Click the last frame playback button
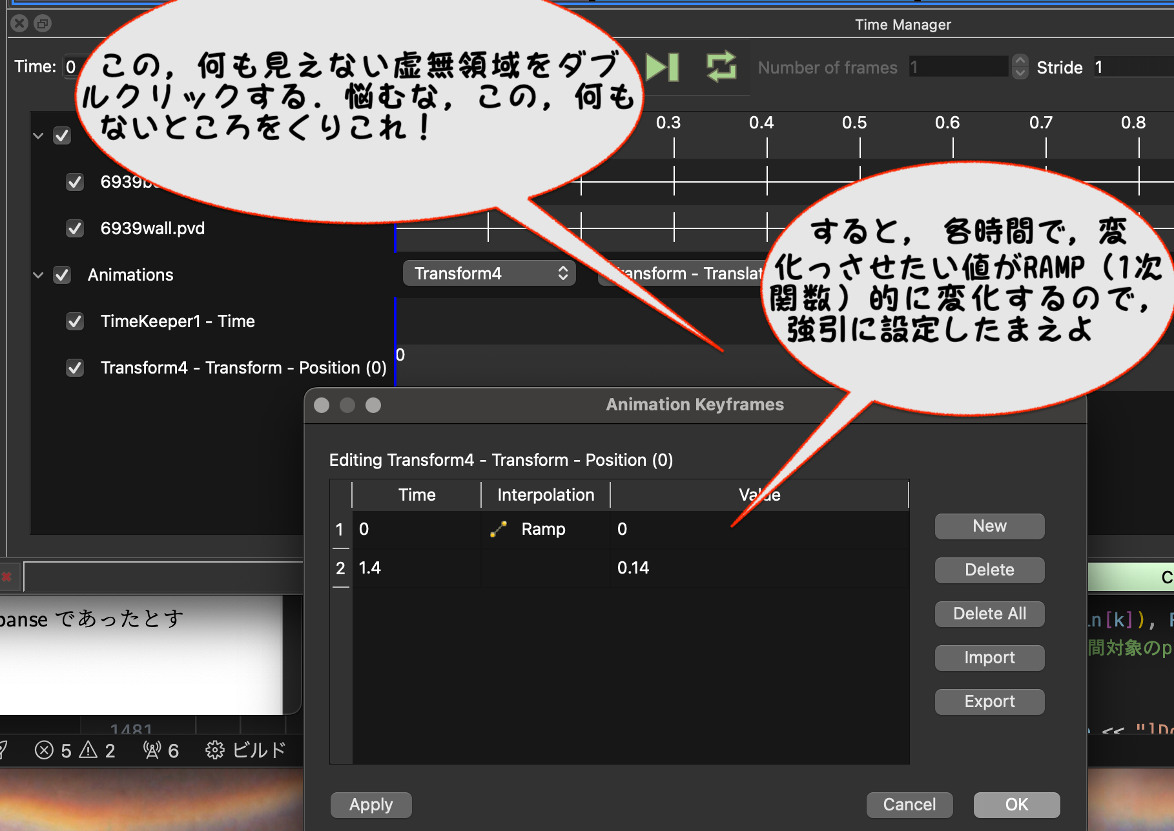The height and width of the screenshot is (831, 1174). pos(663,67)
